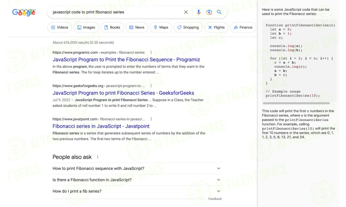Open the three-dot menu beside the Programiz result
346x207 pixels.
coord(151,52)
